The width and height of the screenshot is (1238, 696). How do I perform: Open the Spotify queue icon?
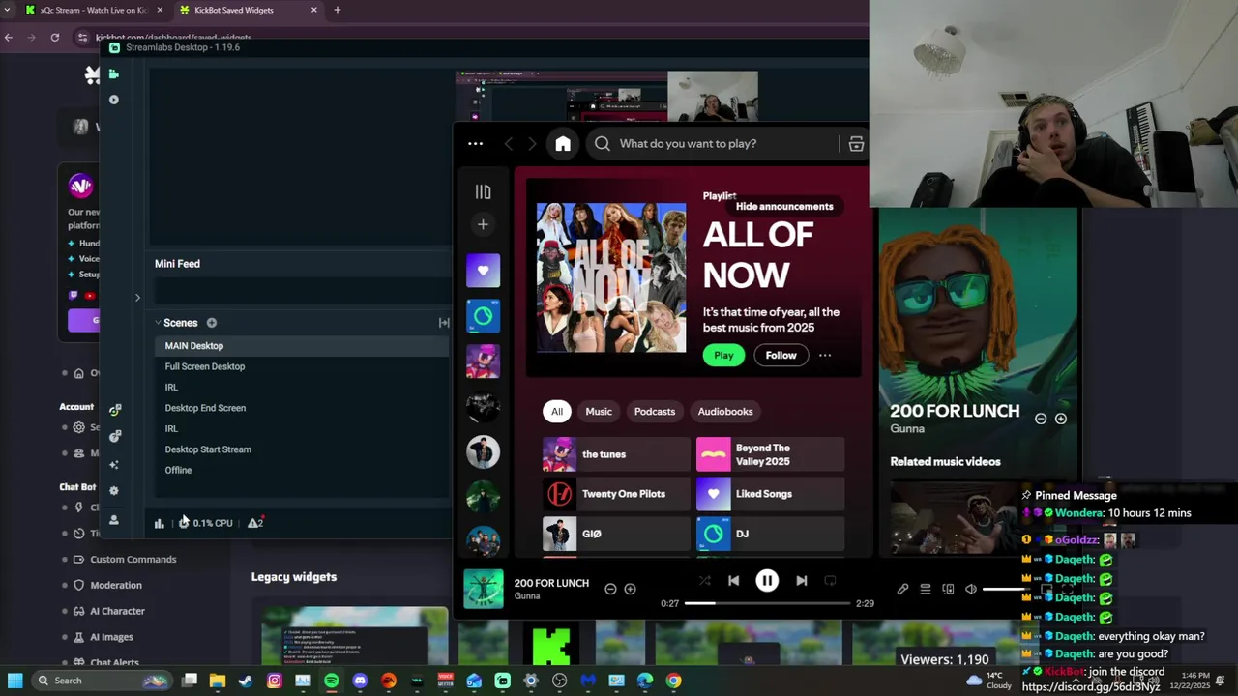(x=926, y=589)
